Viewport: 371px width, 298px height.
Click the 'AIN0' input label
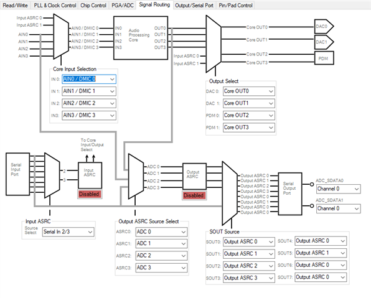point(23,35)
